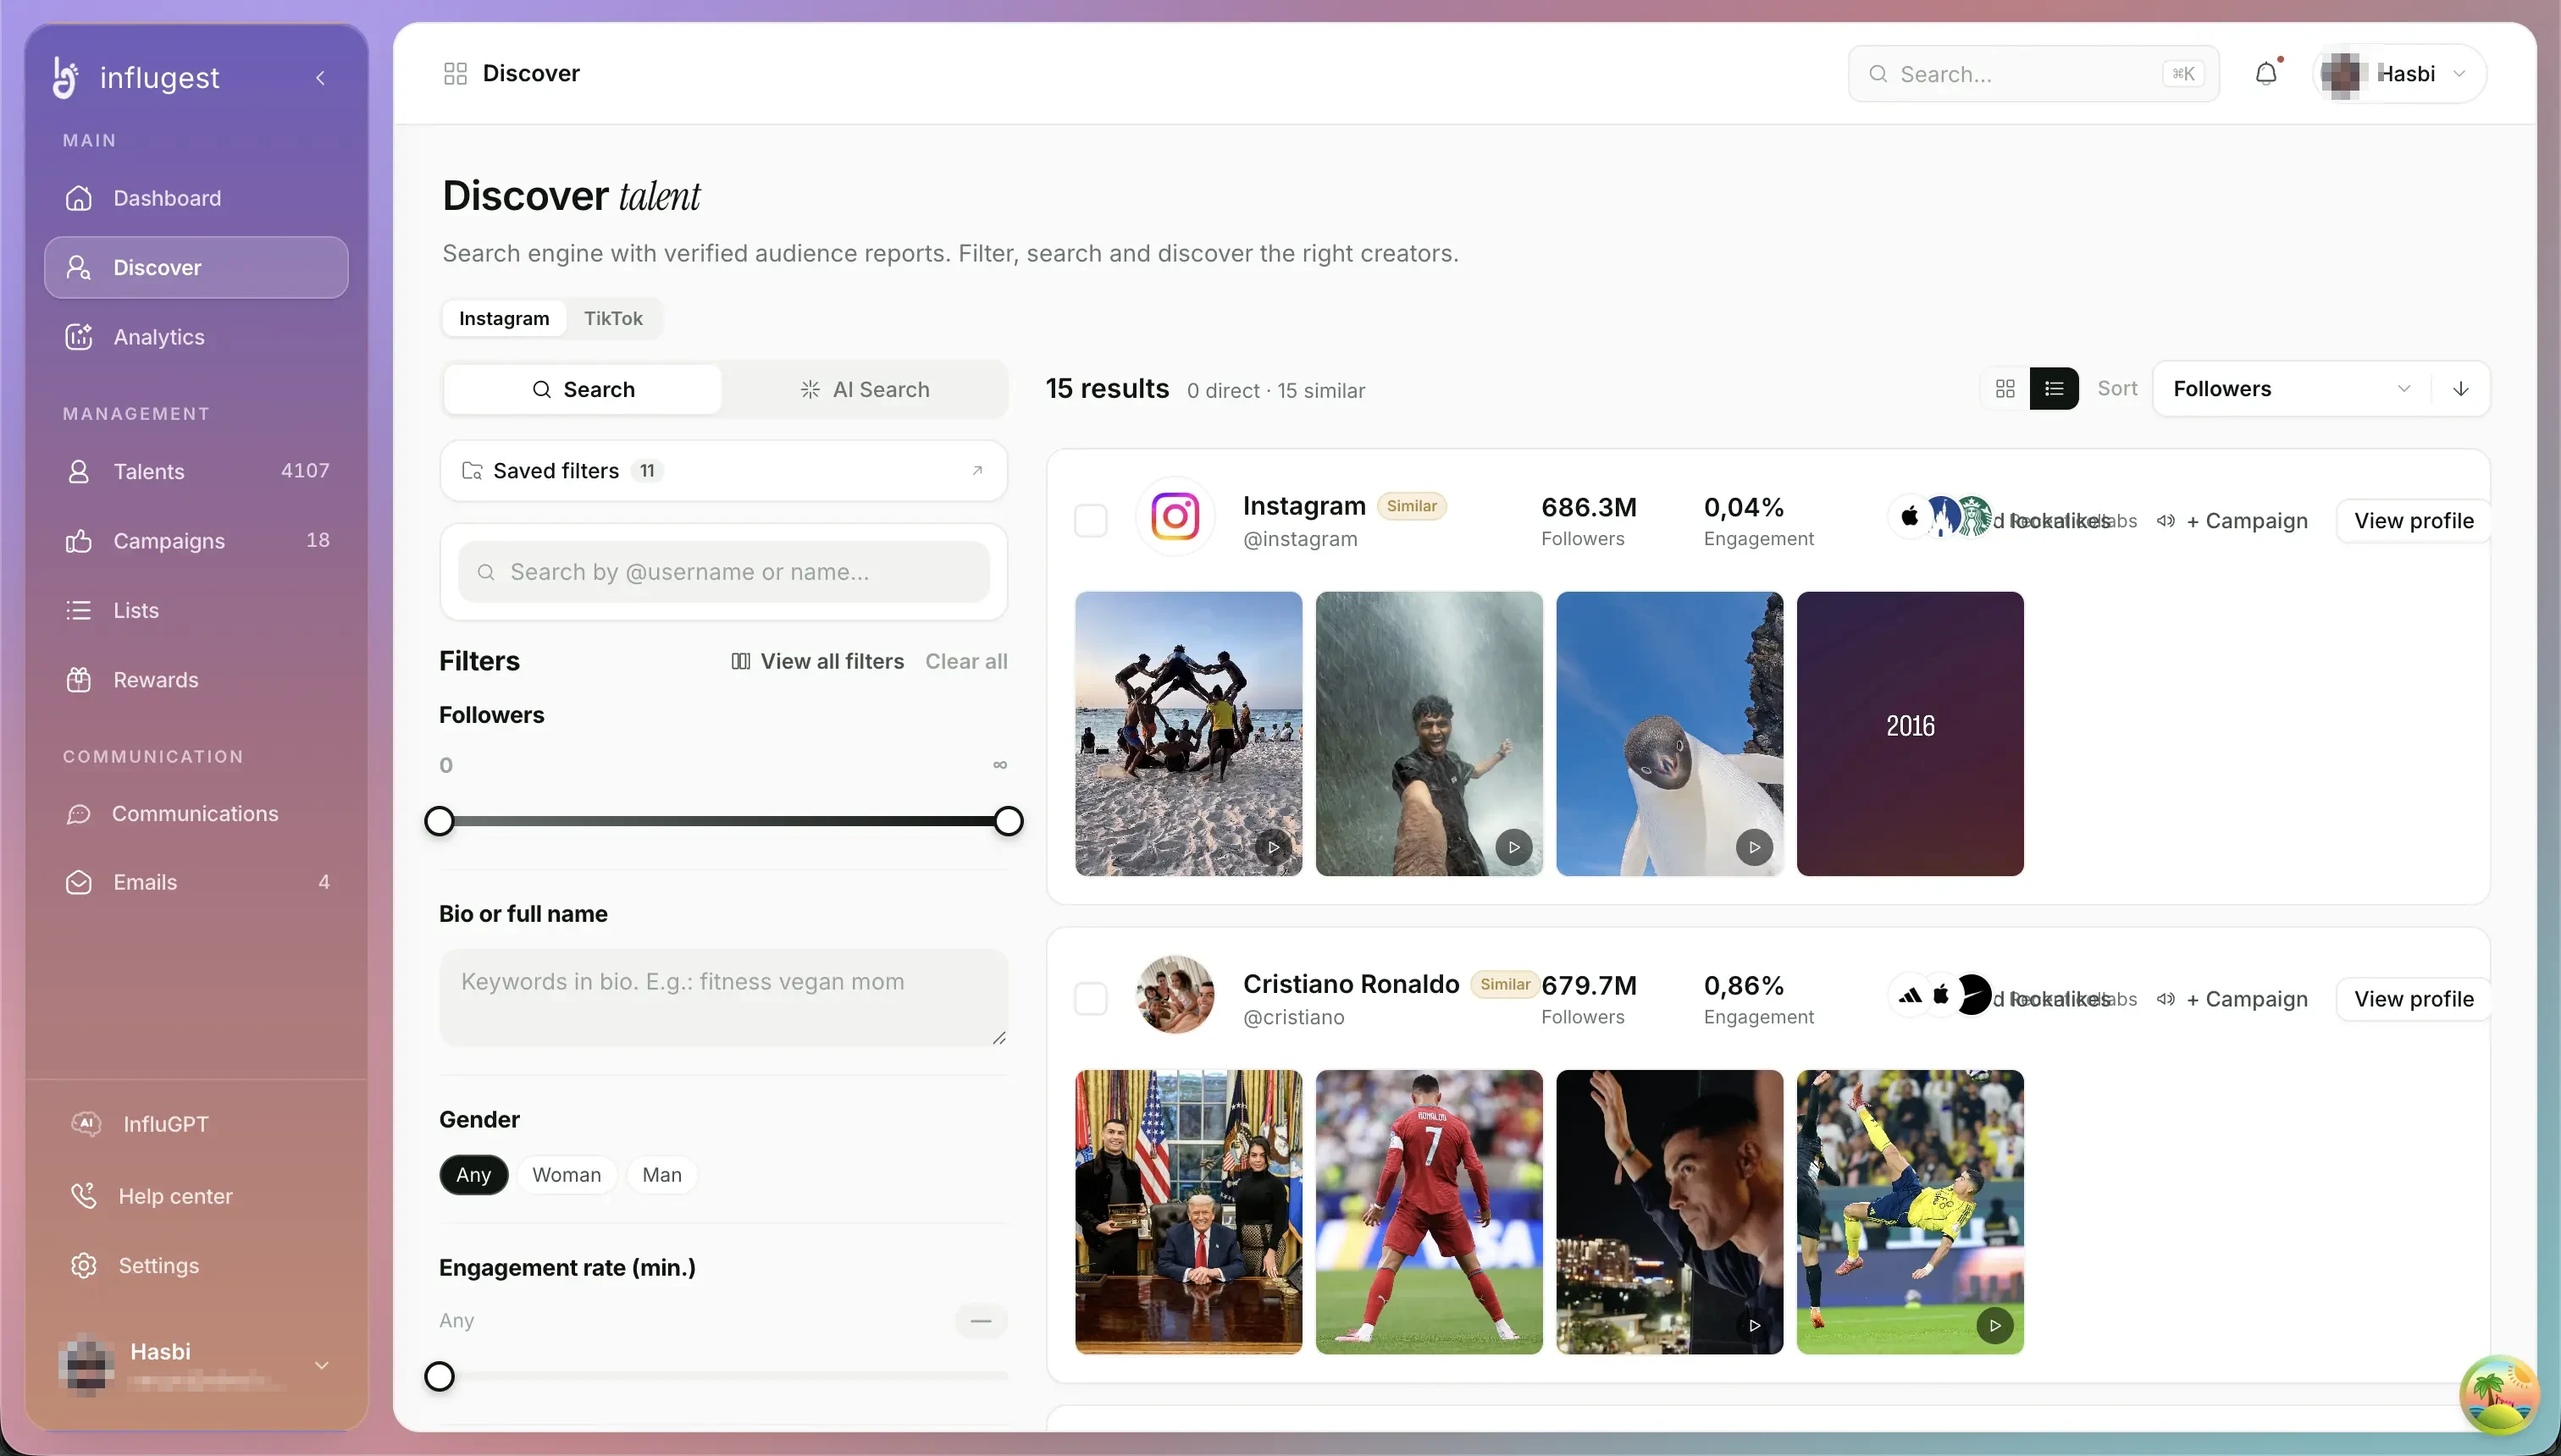View profile of Instagram account
Viewport: 2561px width, 1456px height.
pyautogui.click(x=2413, y=520)
